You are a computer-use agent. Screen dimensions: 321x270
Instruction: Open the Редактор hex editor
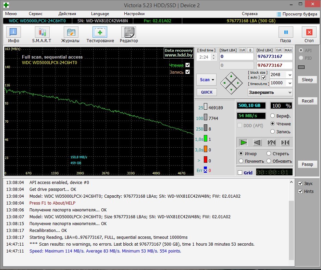129,32
